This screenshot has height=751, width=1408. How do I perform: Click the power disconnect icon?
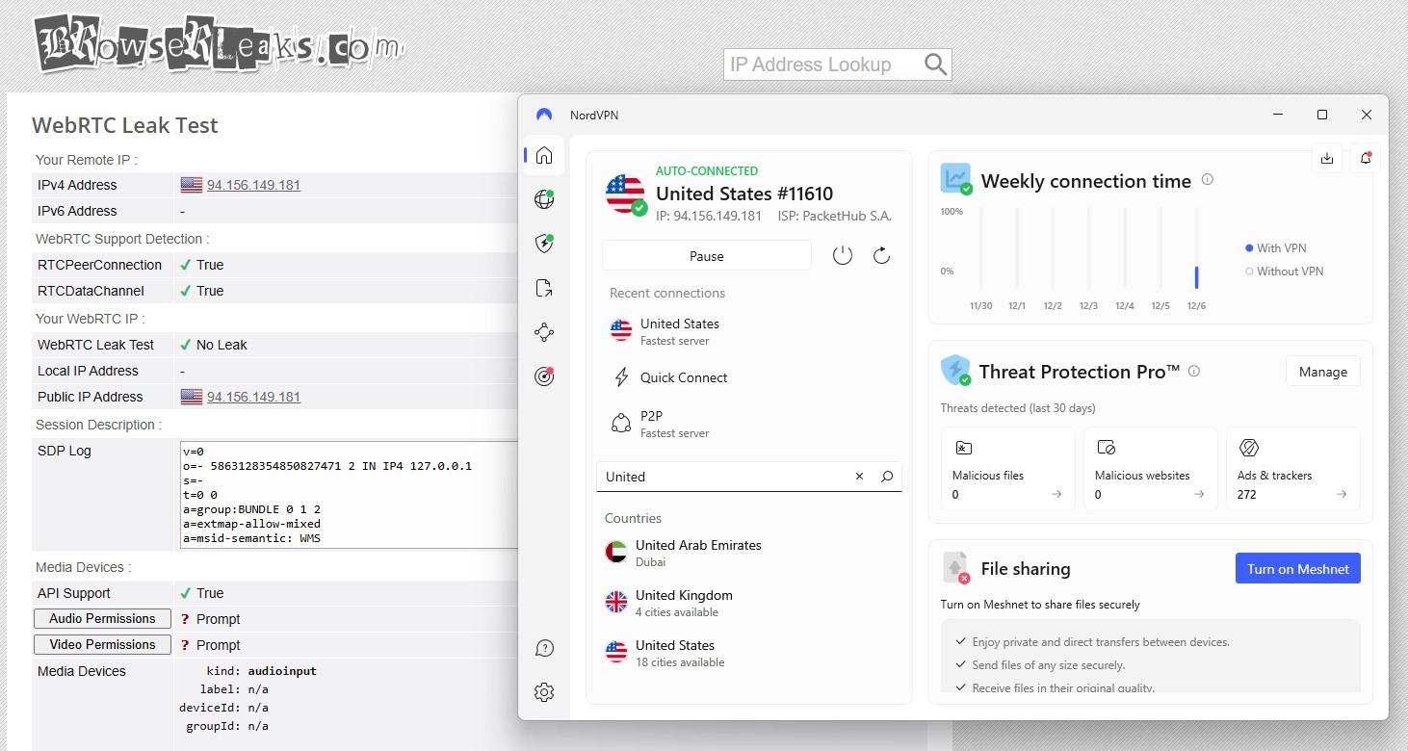pyautogui.click(x=843, y=256)
